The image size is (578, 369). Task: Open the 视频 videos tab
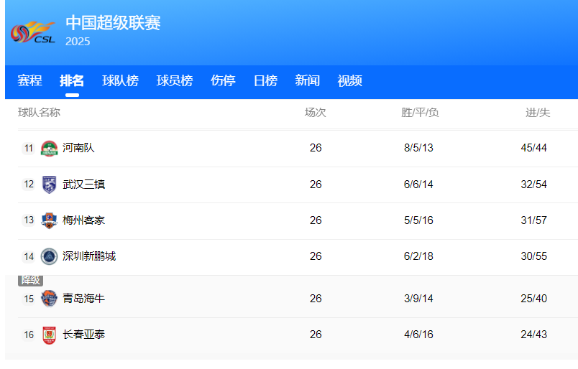click(x=349, y=81)
